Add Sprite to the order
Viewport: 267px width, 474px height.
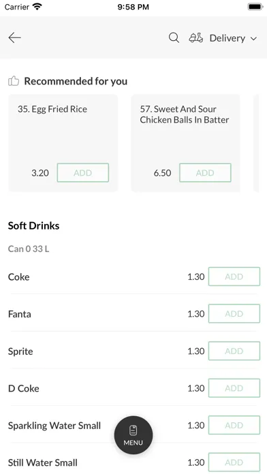click(234, 351)
